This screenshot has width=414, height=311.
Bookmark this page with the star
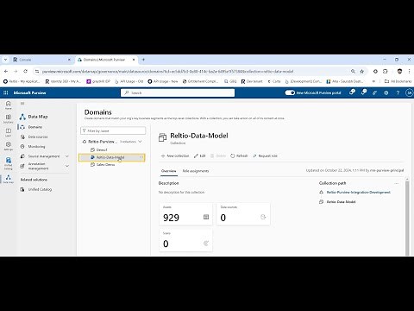point(362,71)
